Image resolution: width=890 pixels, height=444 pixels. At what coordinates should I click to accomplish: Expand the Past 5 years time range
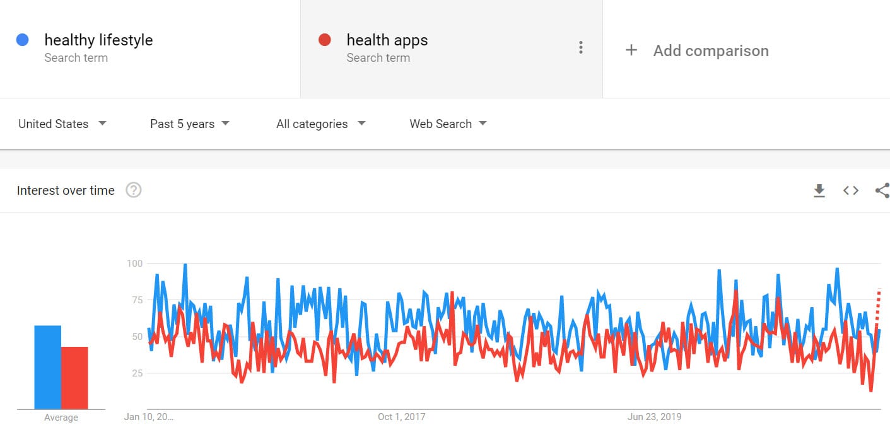189,124
